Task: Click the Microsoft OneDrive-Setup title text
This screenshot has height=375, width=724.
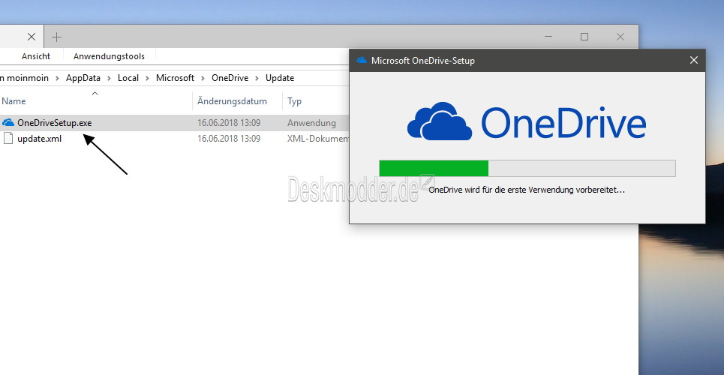Action: point(423,61)
